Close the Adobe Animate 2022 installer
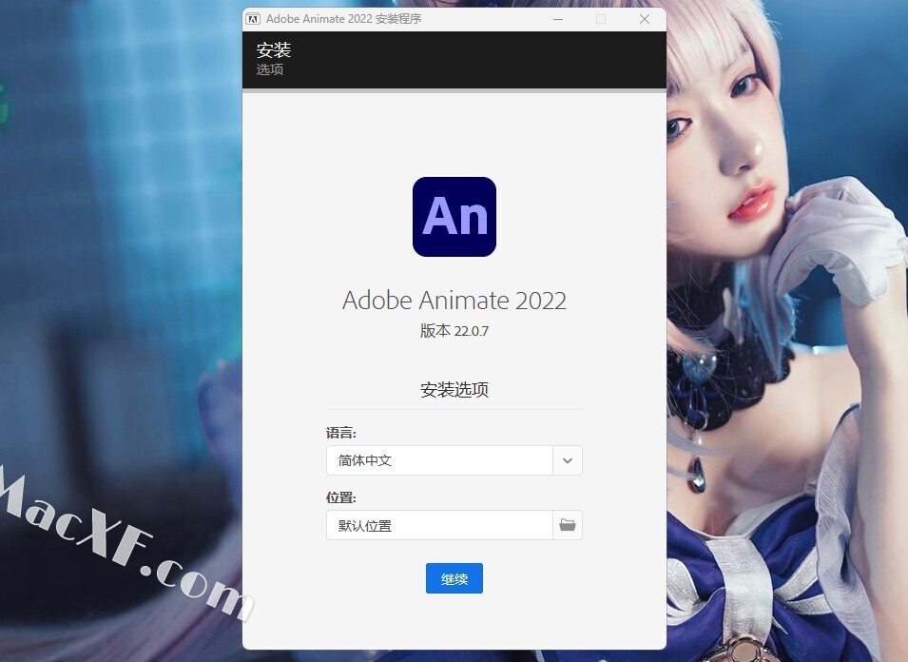 645,19
